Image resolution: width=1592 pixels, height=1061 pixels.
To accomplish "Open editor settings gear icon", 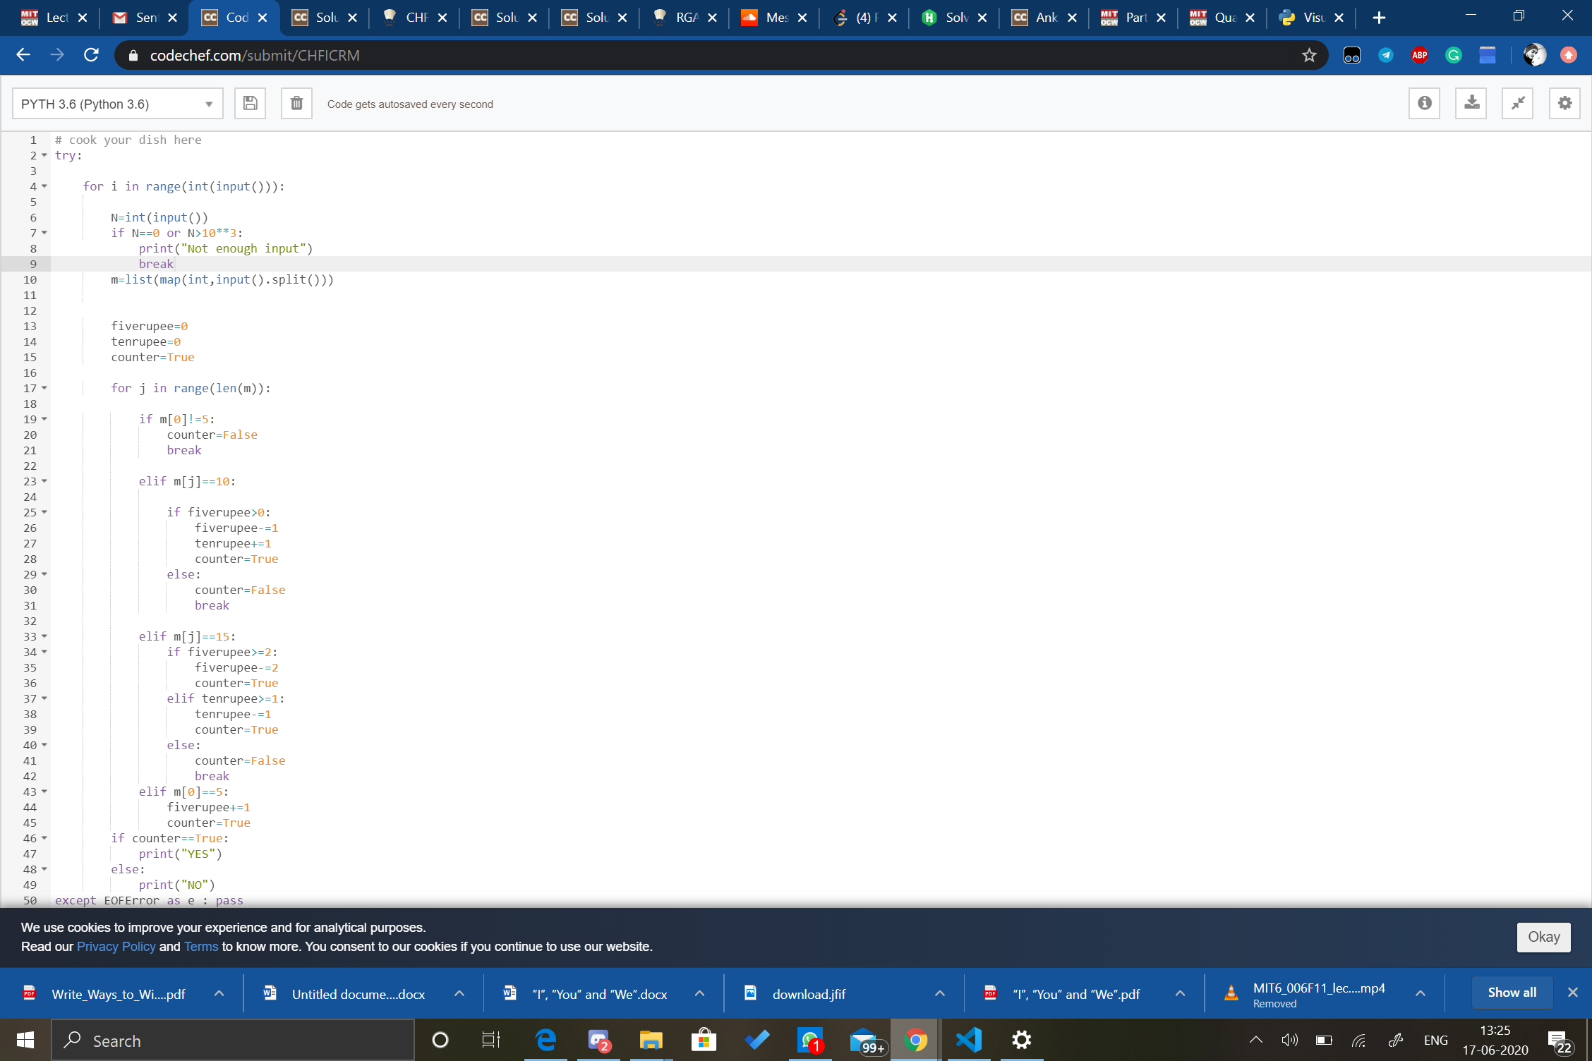I will coord(1564,104).
